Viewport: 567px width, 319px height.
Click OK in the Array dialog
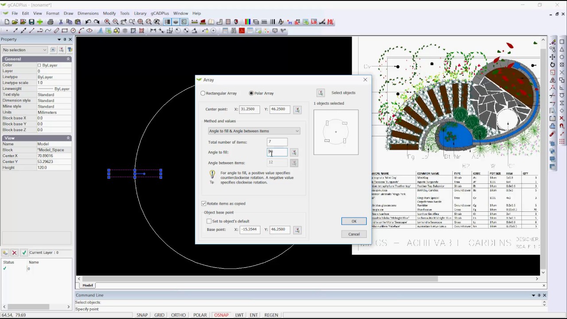[x=353, y=222]
